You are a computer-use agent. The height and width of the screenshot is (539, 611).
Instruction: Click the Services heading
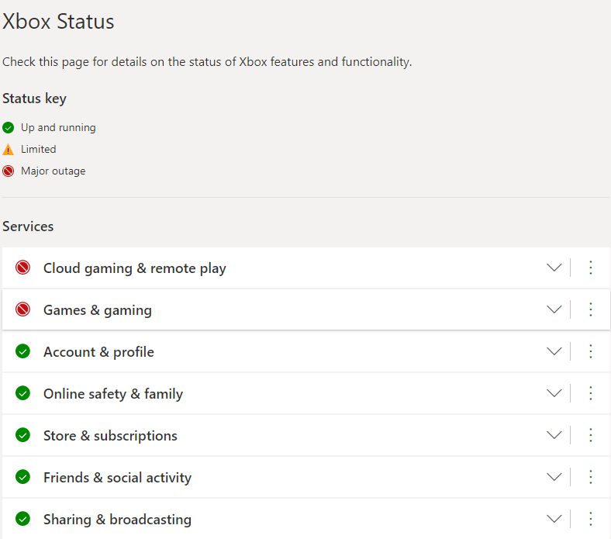coord(28,226)
